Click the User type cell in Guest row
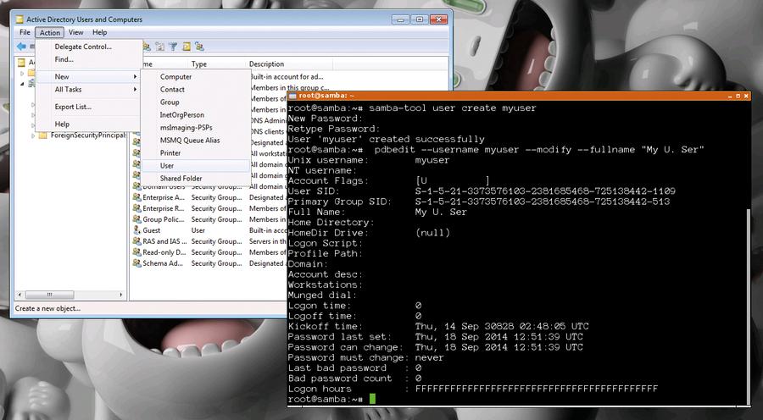This screenshot has width=763, height=420. tap(198, 230)
